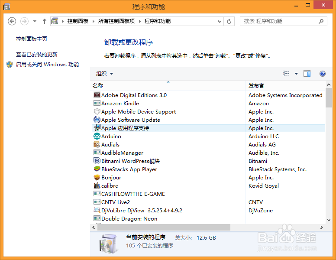This screenshot has height=260, width=336.
Task: Click the scroll up arrow of list
Action: pyautogui.click(x=329, y=84)
